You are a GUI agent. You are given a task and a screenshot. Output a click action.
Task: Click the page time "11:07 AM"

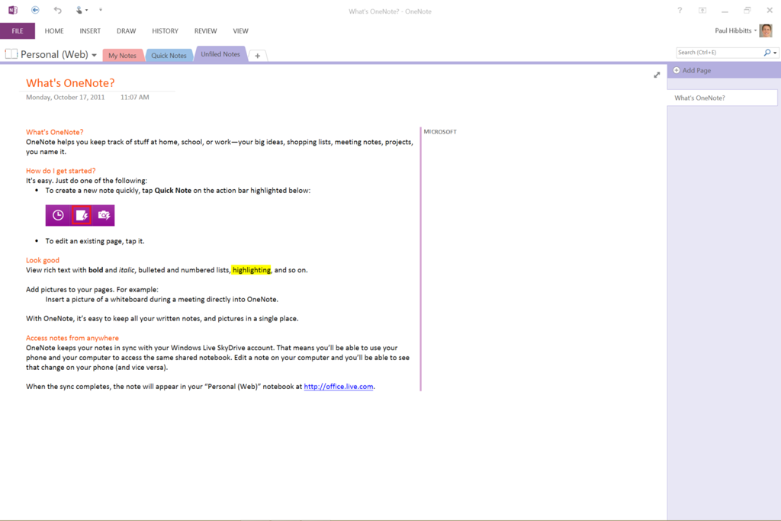(x=134, y=97)
